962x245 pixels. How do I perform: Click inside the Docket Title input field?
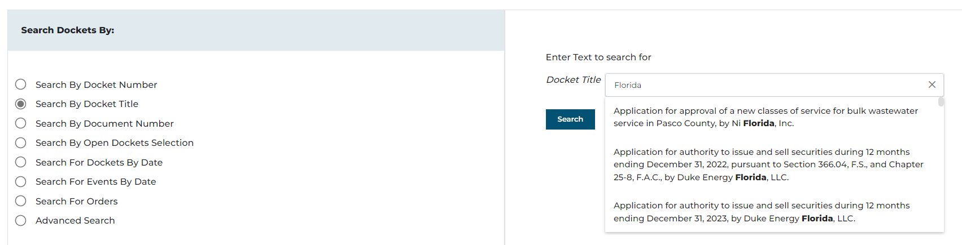(762, 85)
